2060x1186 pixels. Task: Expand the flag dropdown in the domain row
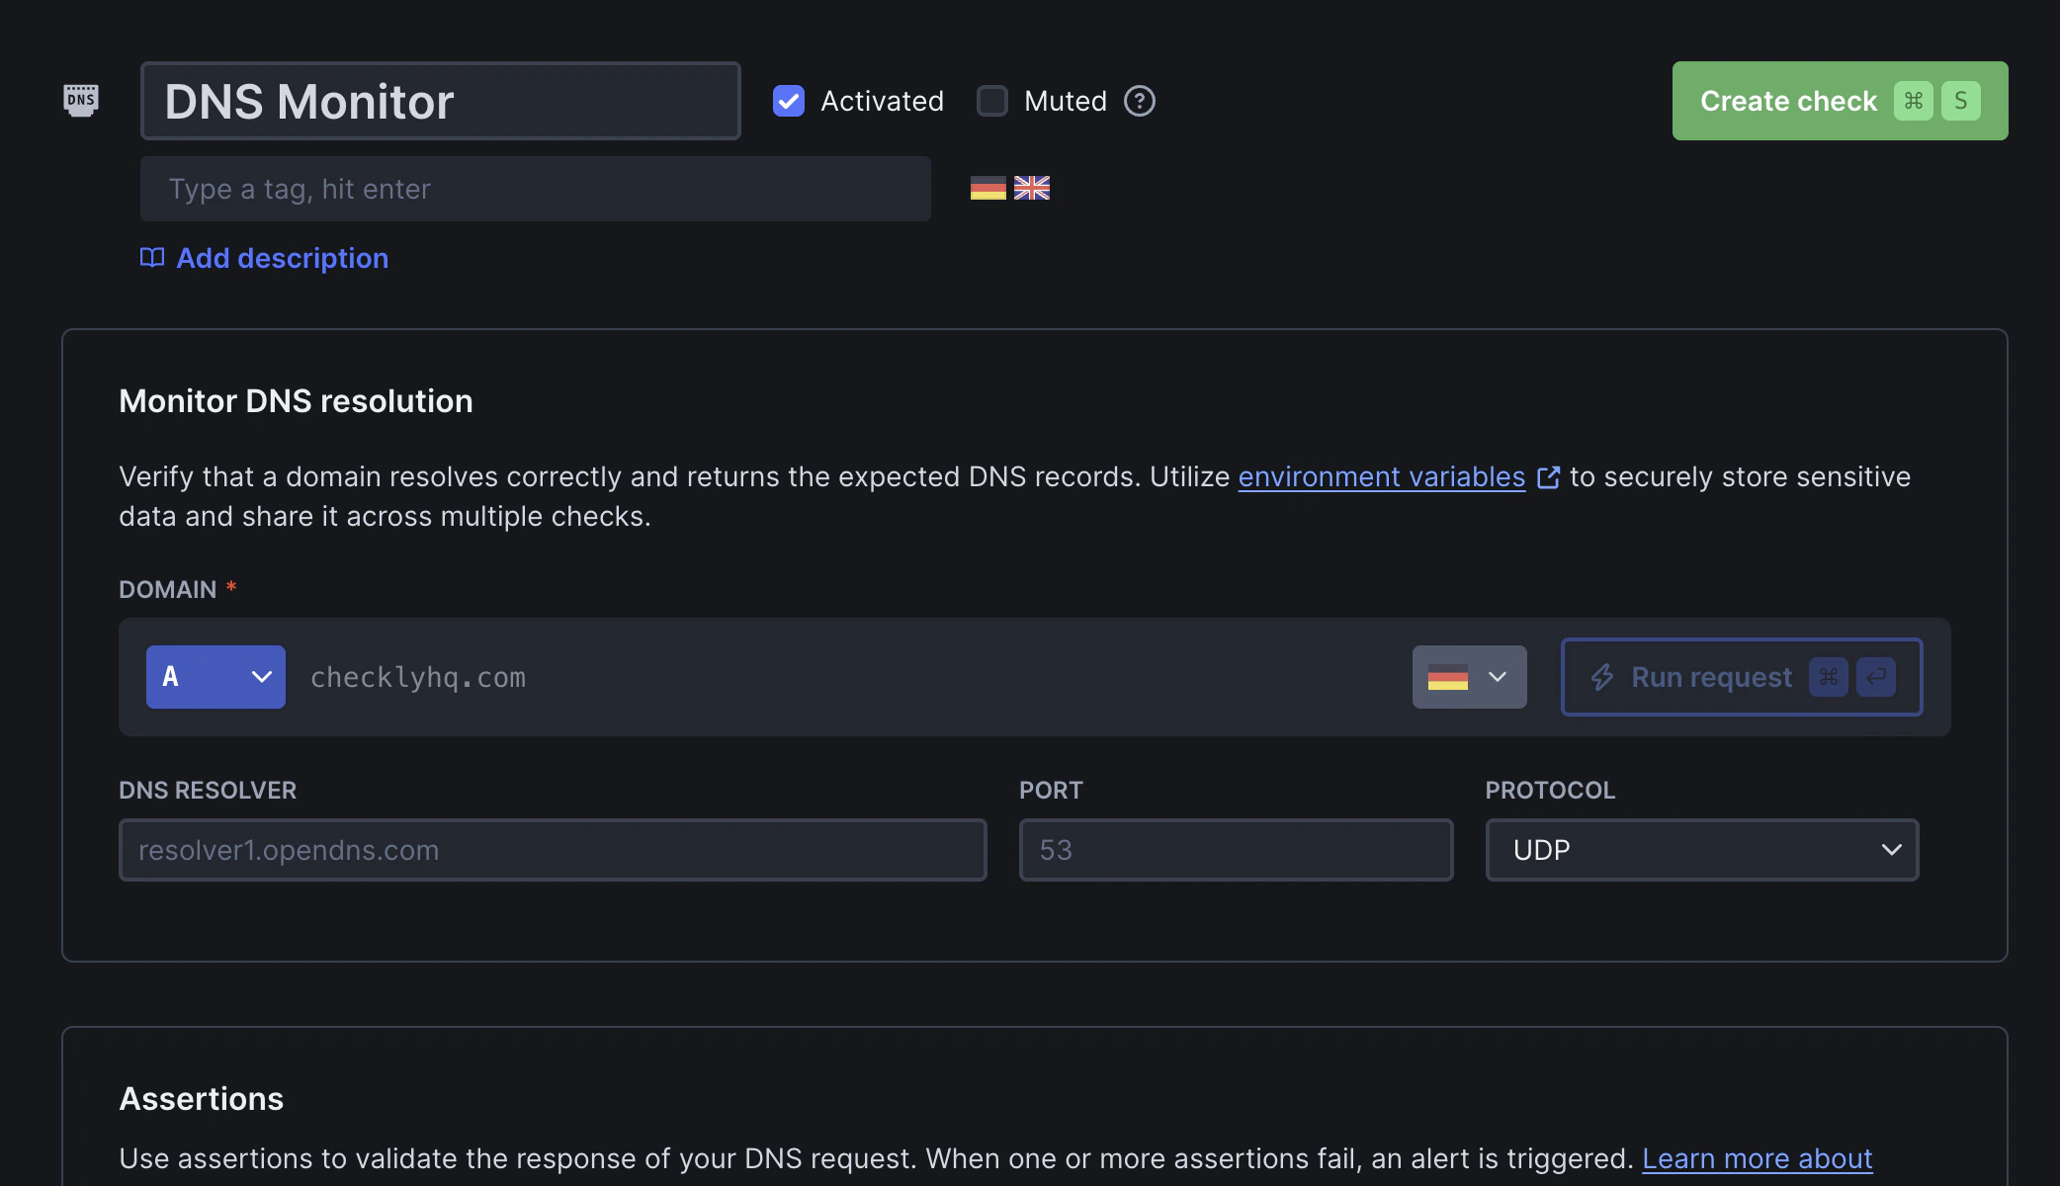pos(1469,677)
